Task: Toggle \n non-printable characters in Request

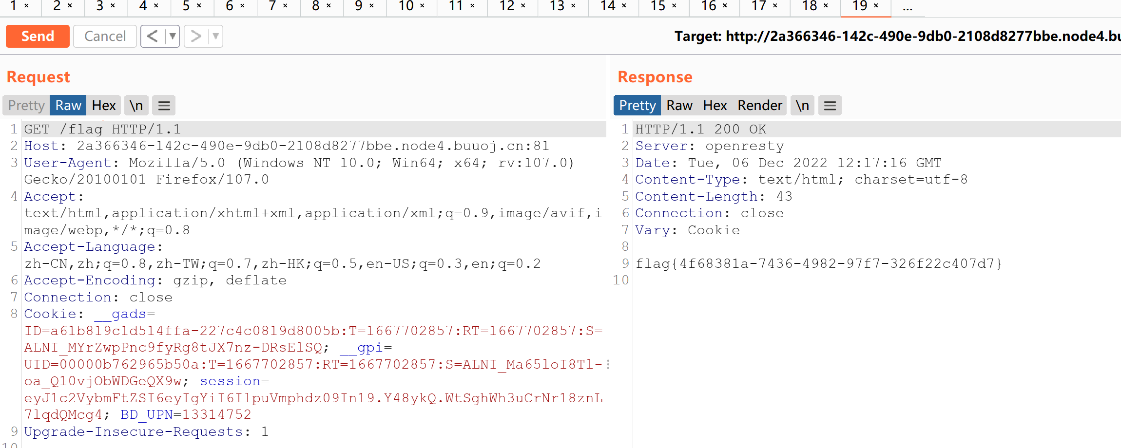Action: (136, 105)
